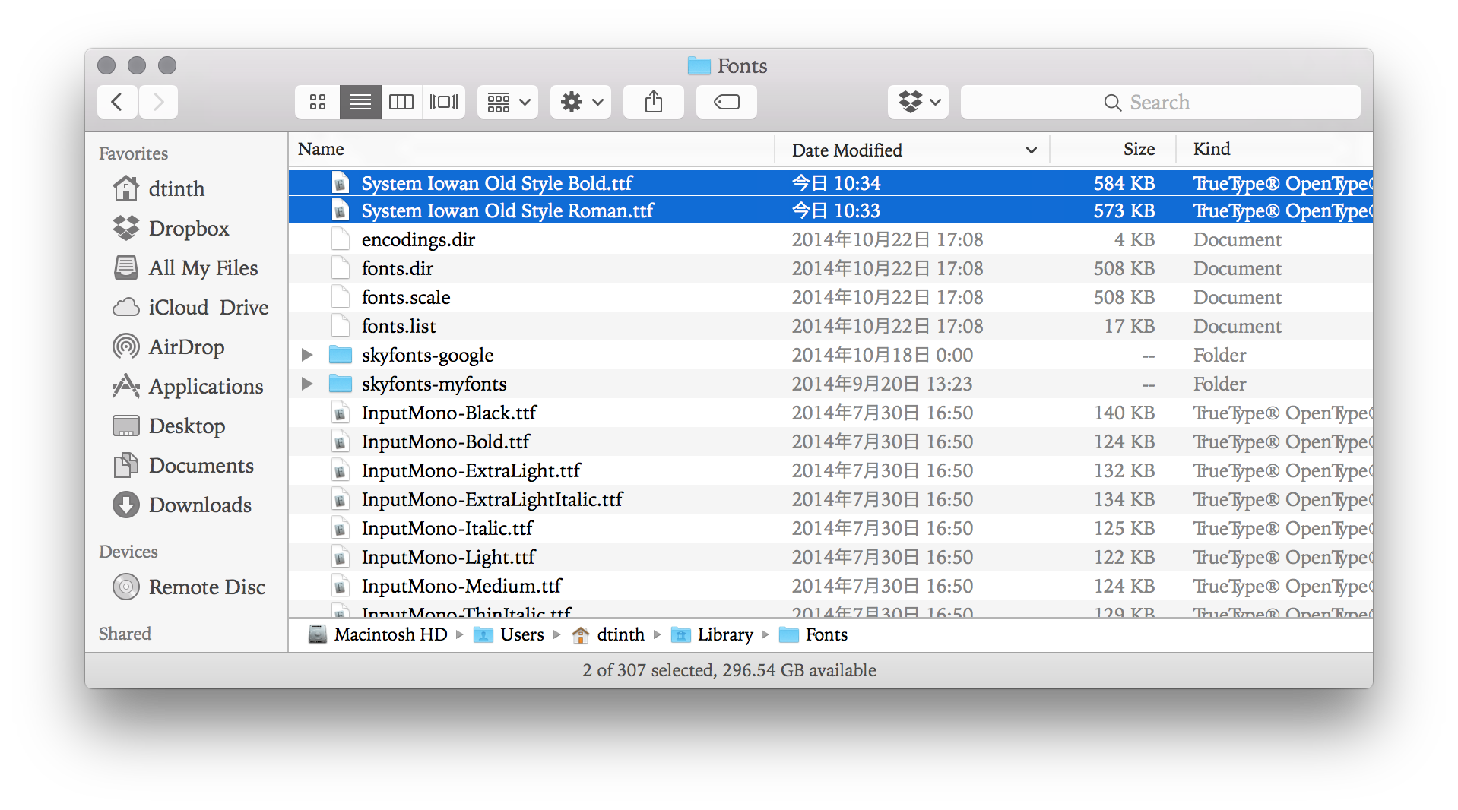Screen dimensions: 1458x810
Task: Switch to column view
Action: [x=401, y=102]
